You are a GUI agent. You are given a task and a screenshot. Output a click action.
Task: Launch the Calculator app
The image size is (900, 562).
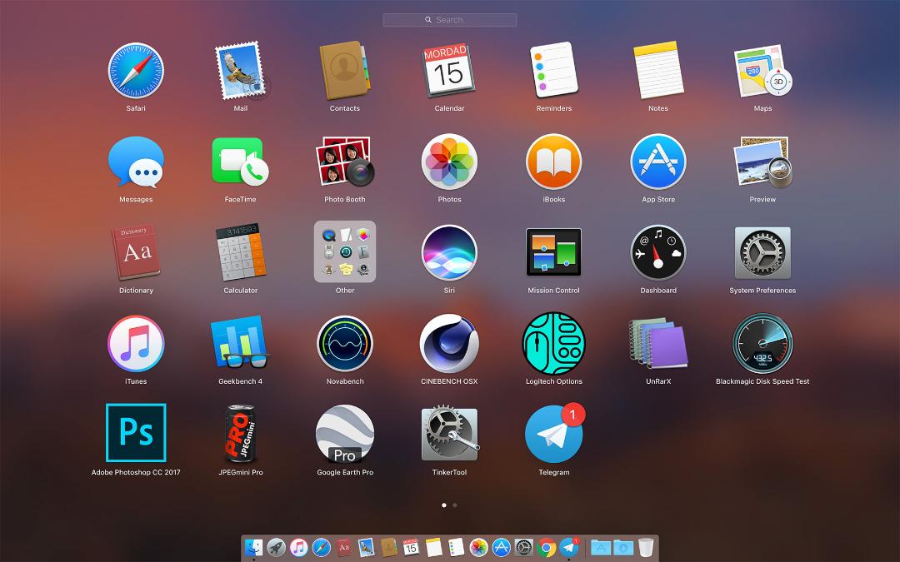point(241,252)
